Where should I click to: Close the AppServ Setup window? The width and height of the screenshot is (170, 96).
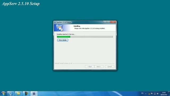tap(113, 22)
